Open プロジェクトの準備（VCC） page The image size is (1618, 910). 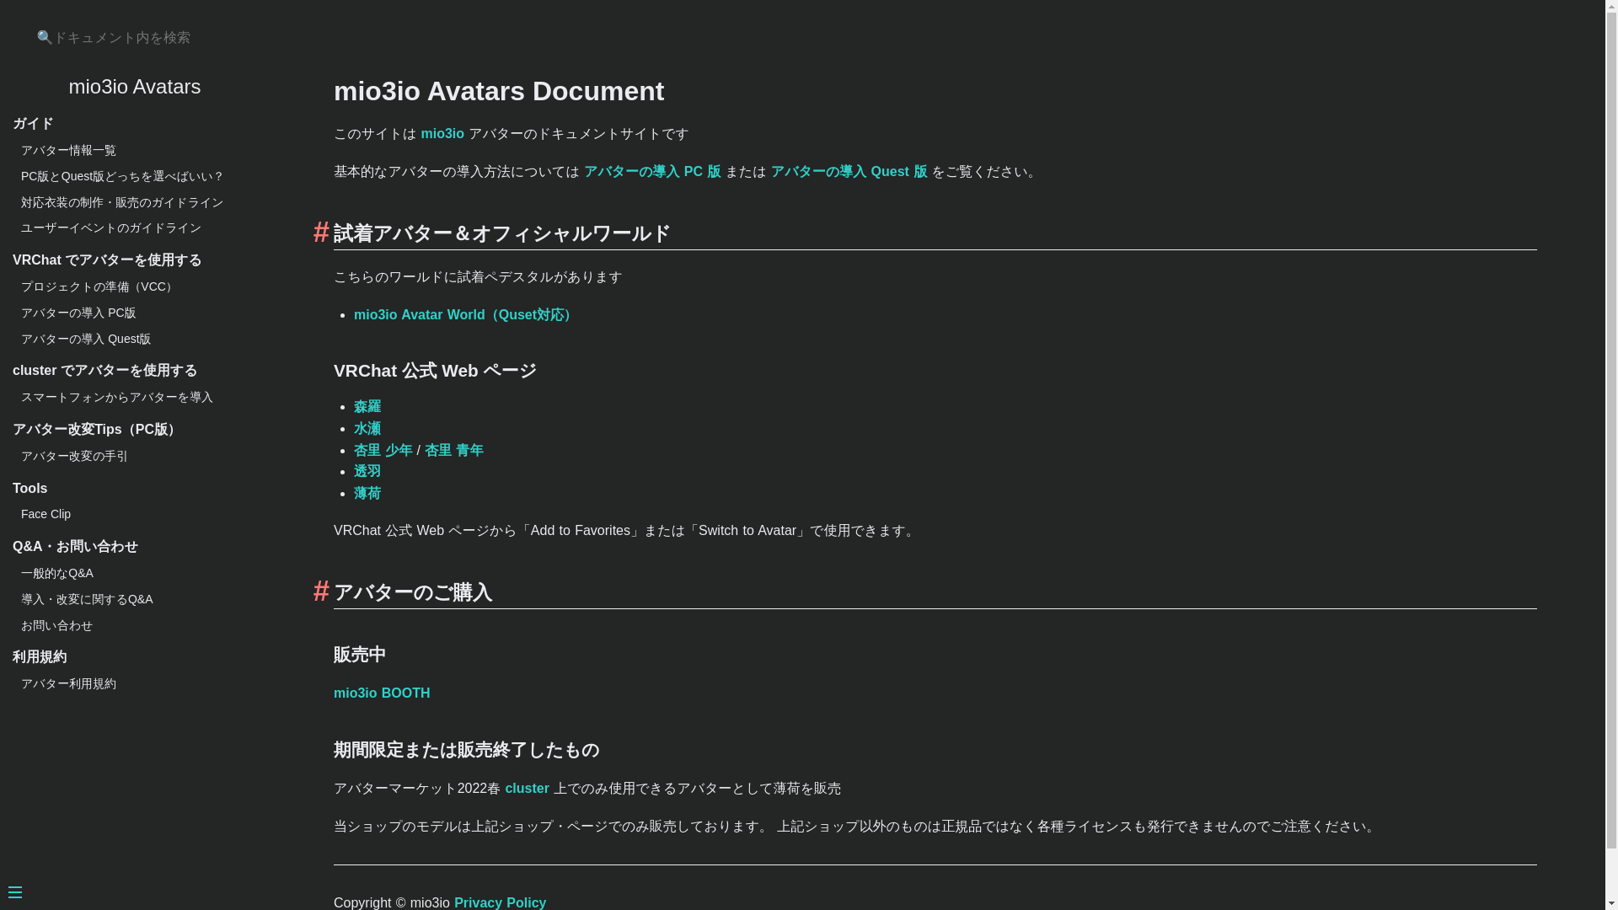99,286
